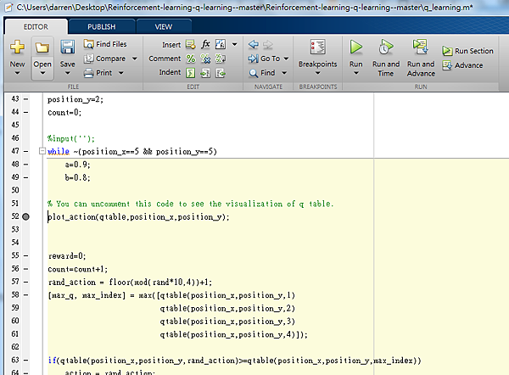Screen dimensions: 509x375
Task: Click the New file icon
Action: 17,48
